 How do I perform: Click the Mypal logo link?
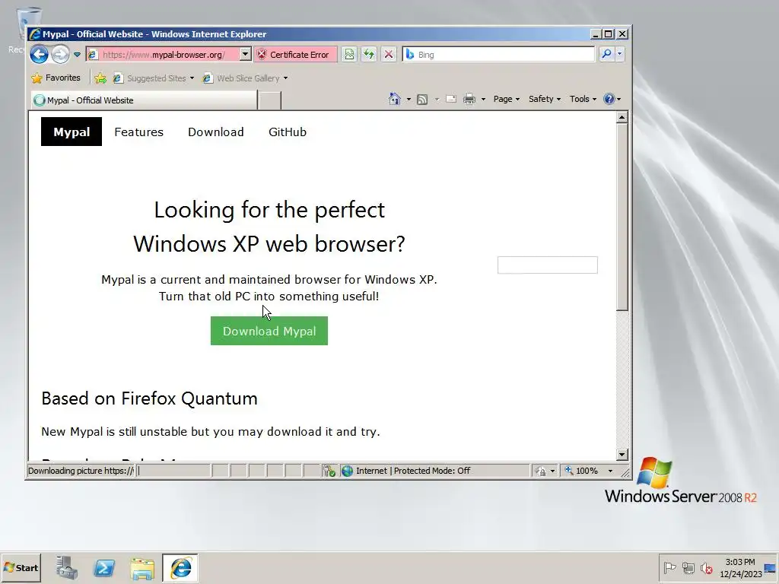click(x=72, y=132)
